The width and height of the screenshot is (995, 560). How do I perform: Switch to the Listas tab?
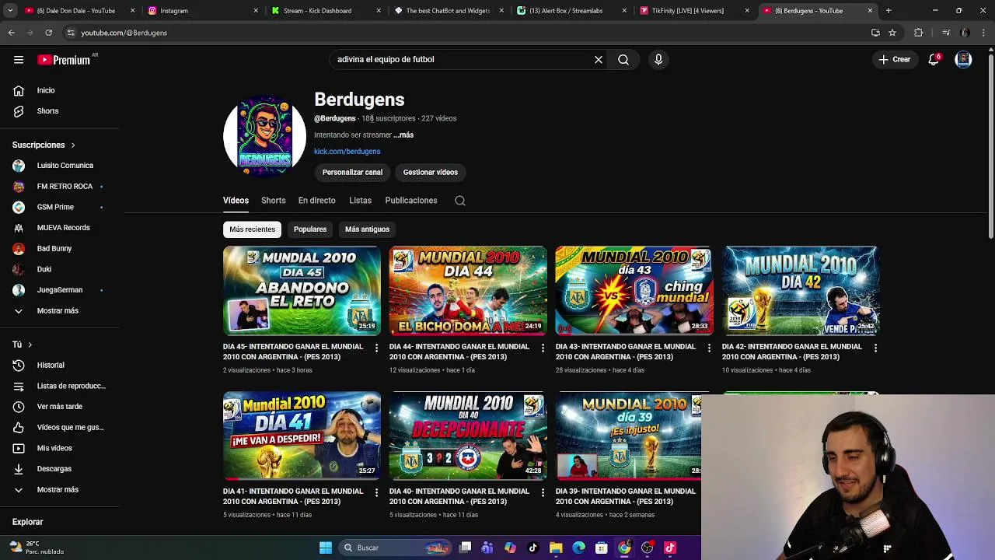(x=360, y=201)
